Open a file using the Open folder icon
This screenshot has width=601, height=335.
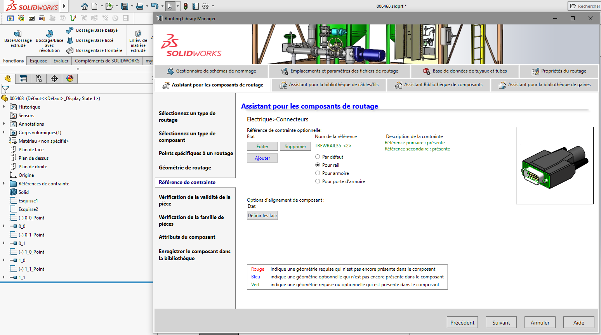click(x=109, y=6)
